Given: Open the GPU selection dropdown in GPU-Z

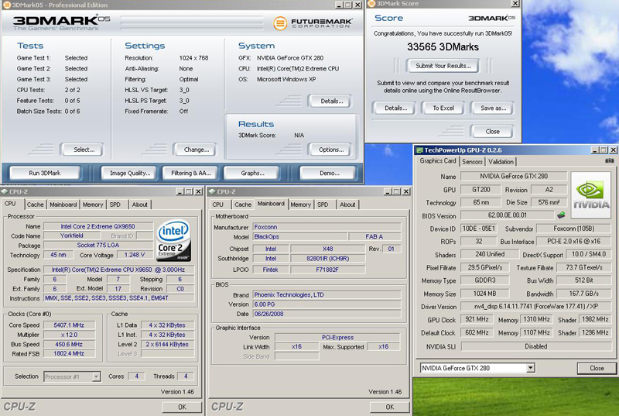Looking at the screenshot, I should [x=530, y=368].
